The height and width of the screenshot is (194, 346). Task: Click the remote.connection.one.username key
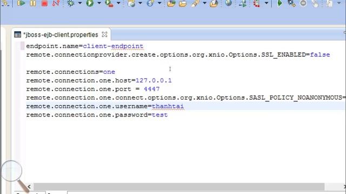[x=87, y=106]
